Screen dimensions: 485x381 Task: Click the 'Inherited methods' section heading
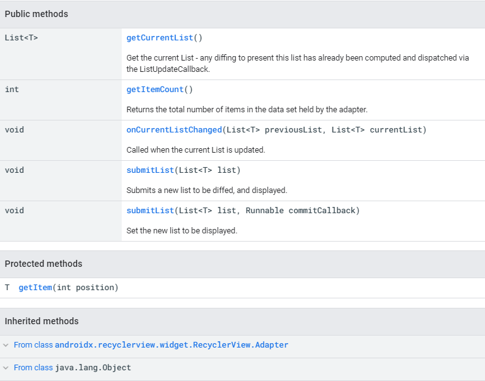pos(42,321)
